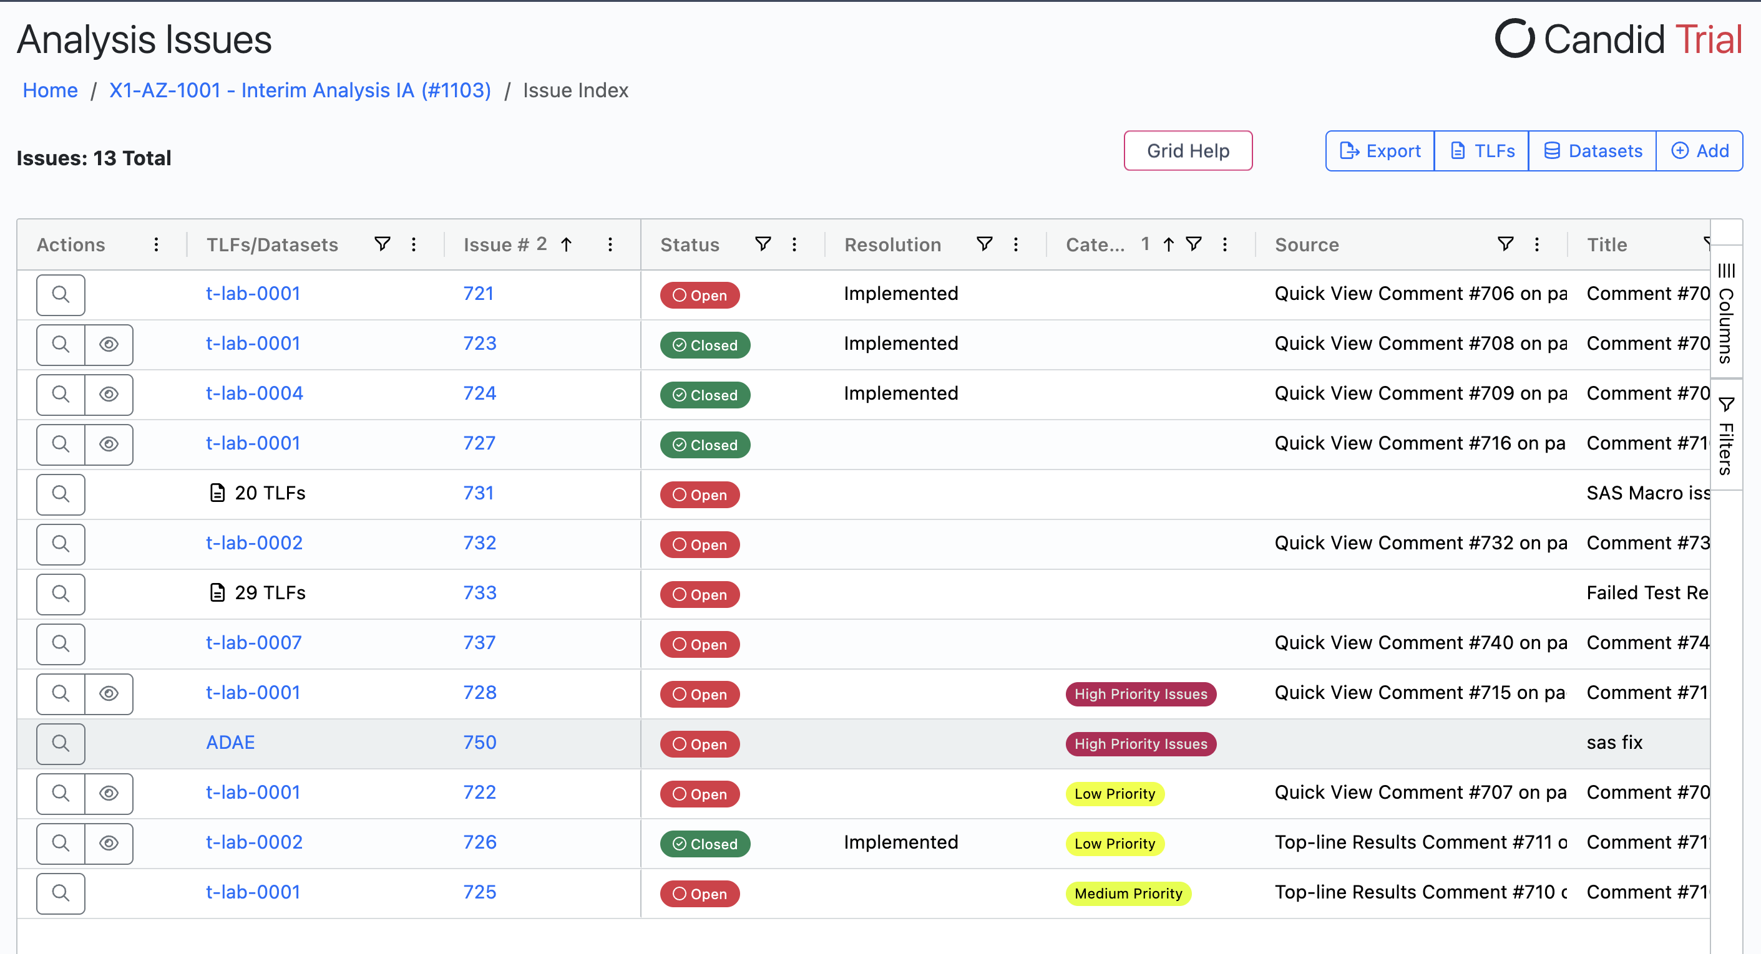Click the document icon in 20 TLFs row
This screenshot has width=1761, height=954.
coord(217,493)
